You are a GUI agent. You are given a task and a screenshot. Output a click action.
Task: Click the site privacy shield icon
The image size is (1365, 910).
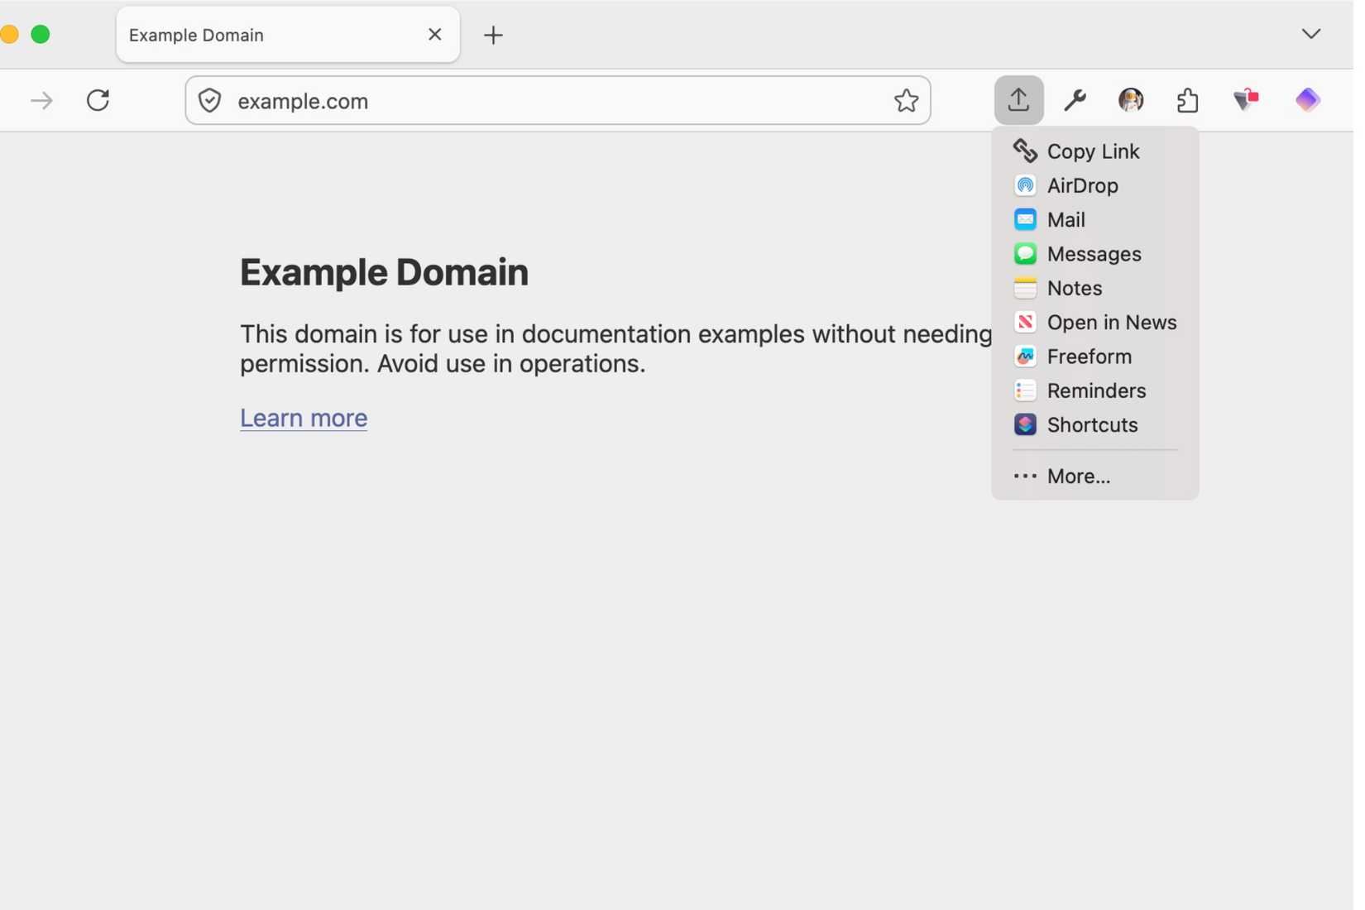tap(209, 100)
